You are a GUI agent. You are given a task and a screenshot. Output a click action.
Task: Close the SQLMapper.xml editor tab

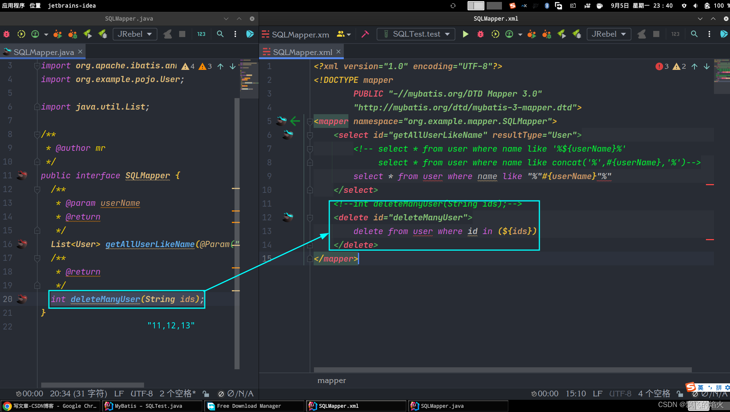[338, 52]
